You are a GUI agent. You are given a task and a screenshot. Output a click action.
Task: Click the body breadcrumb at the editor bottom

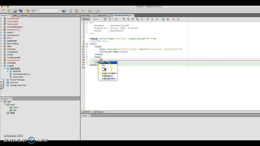pos(98,112)
